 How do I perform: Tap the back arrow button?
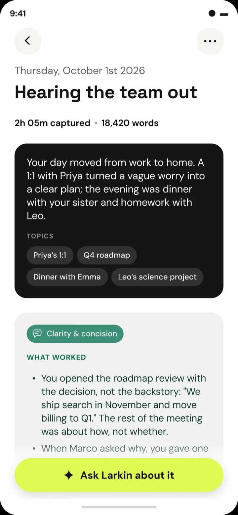[x=28, y=41]
